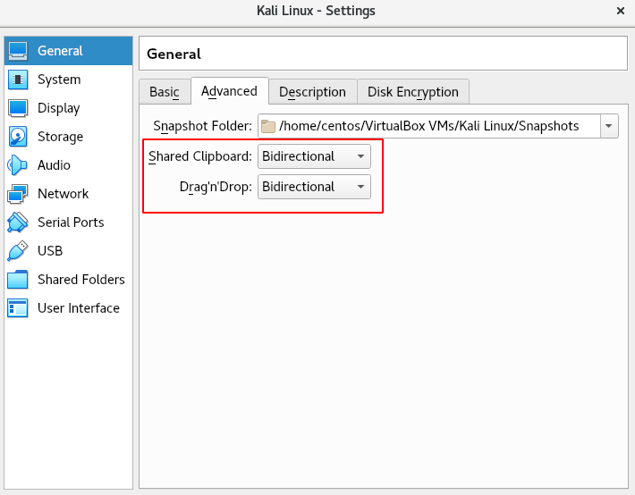Screen dimensions: 635x495
Task: Select the Advanced tab
Action: (230, 91)
